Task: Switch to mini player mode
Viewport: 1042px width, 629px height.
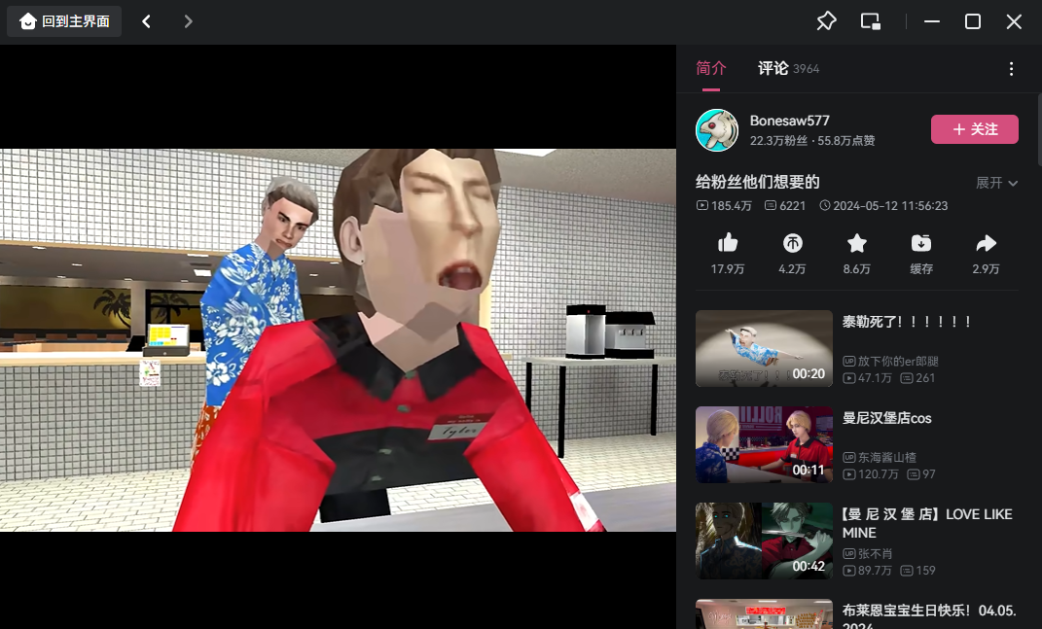Action: [x=871, y=21]
